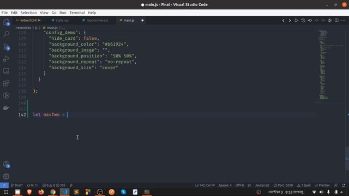Open the Manage gear icon

coord(6,176)
